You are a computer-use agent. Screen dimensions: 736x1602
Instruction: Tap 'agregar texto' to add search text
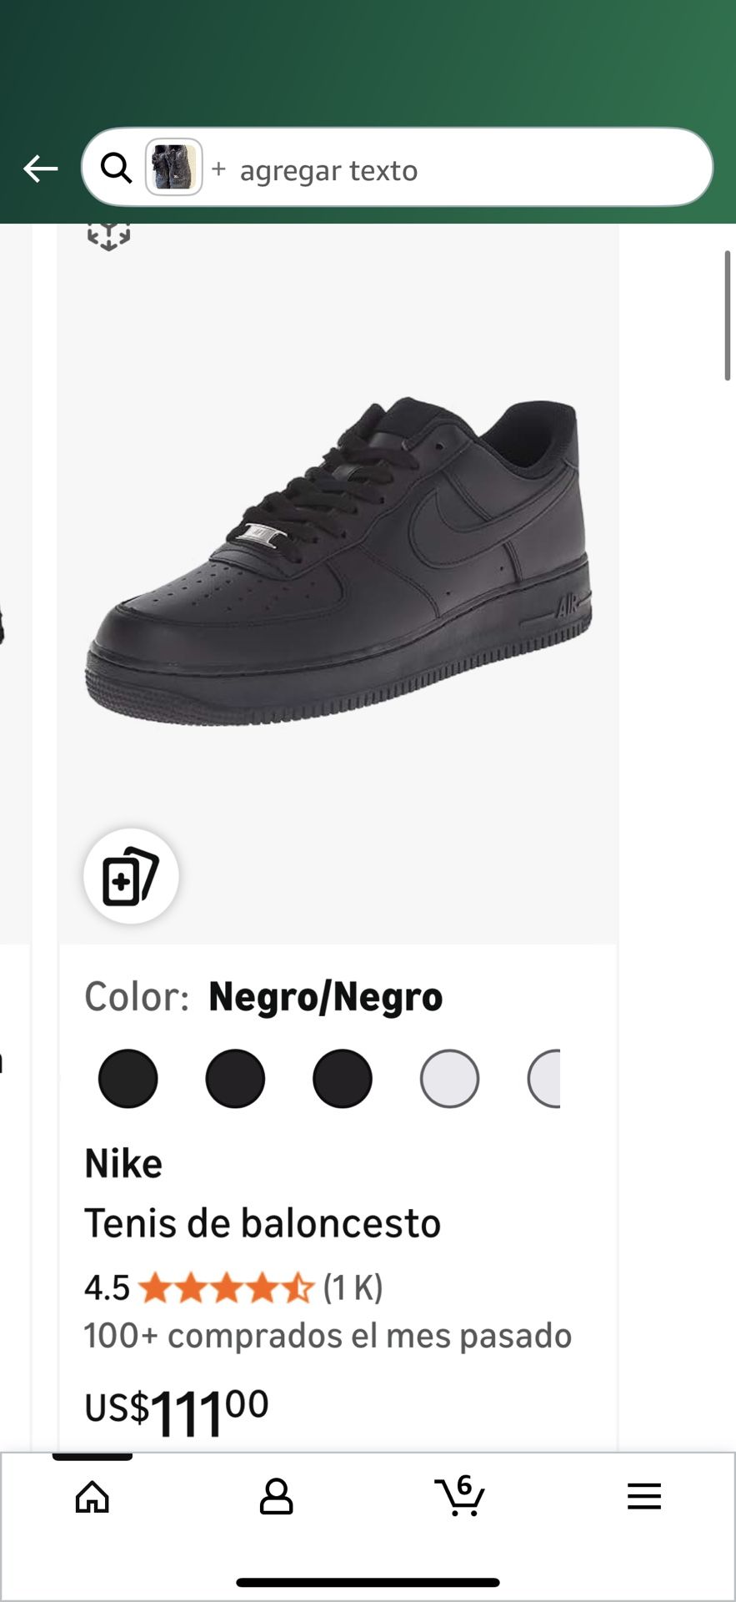pyautogui.click(x=329, y=169)
